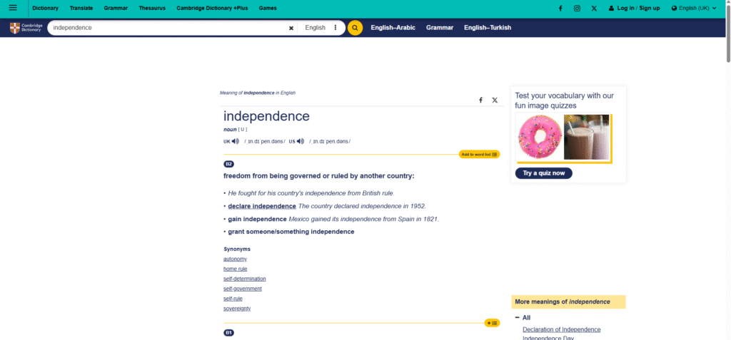731x340 pixels.
Task: Open the hamburger menu
Action: (13, 8)
